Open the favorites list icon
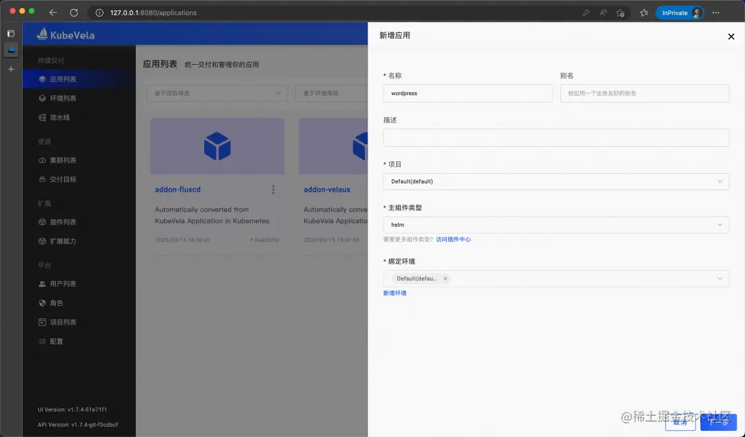745x437 pixels. click(644, 13)
